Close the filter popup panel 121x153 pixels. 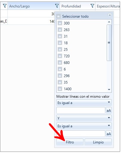click(110, 15)
